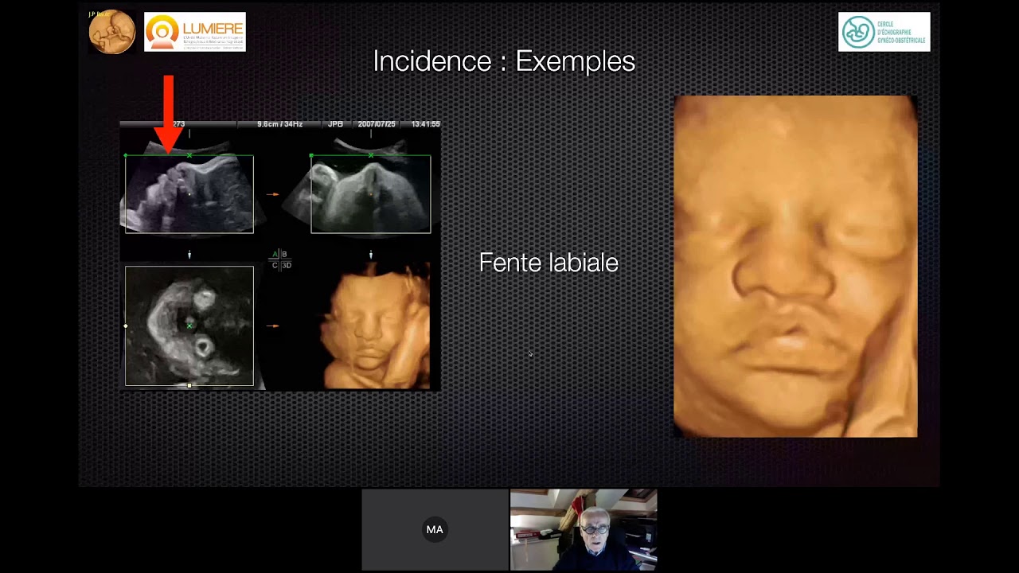Select the coronal ultrasound pane with green box
Viewport: 1019px width, 573px height.
tap(371, 194)
